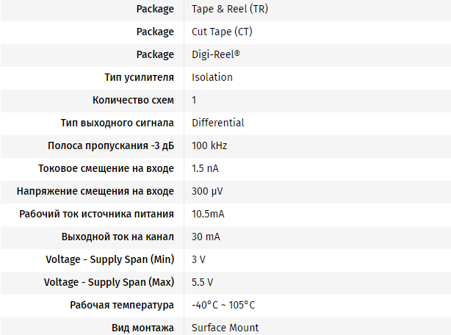Click the Differential output type value
451x335 pixels.
(217, 123)
